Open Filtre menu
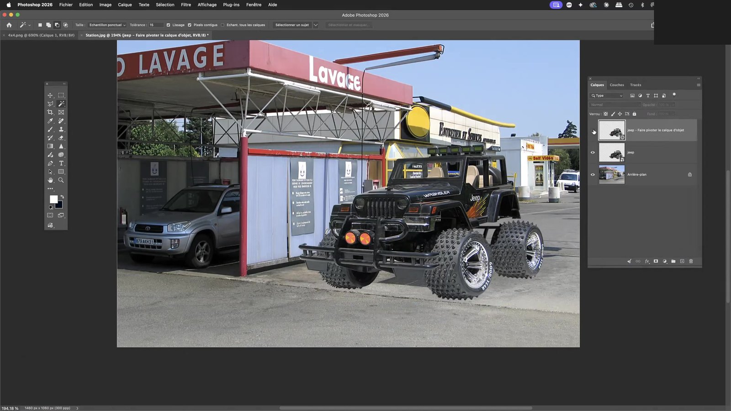This screenshot has height=411, width=731. point(186,5)
